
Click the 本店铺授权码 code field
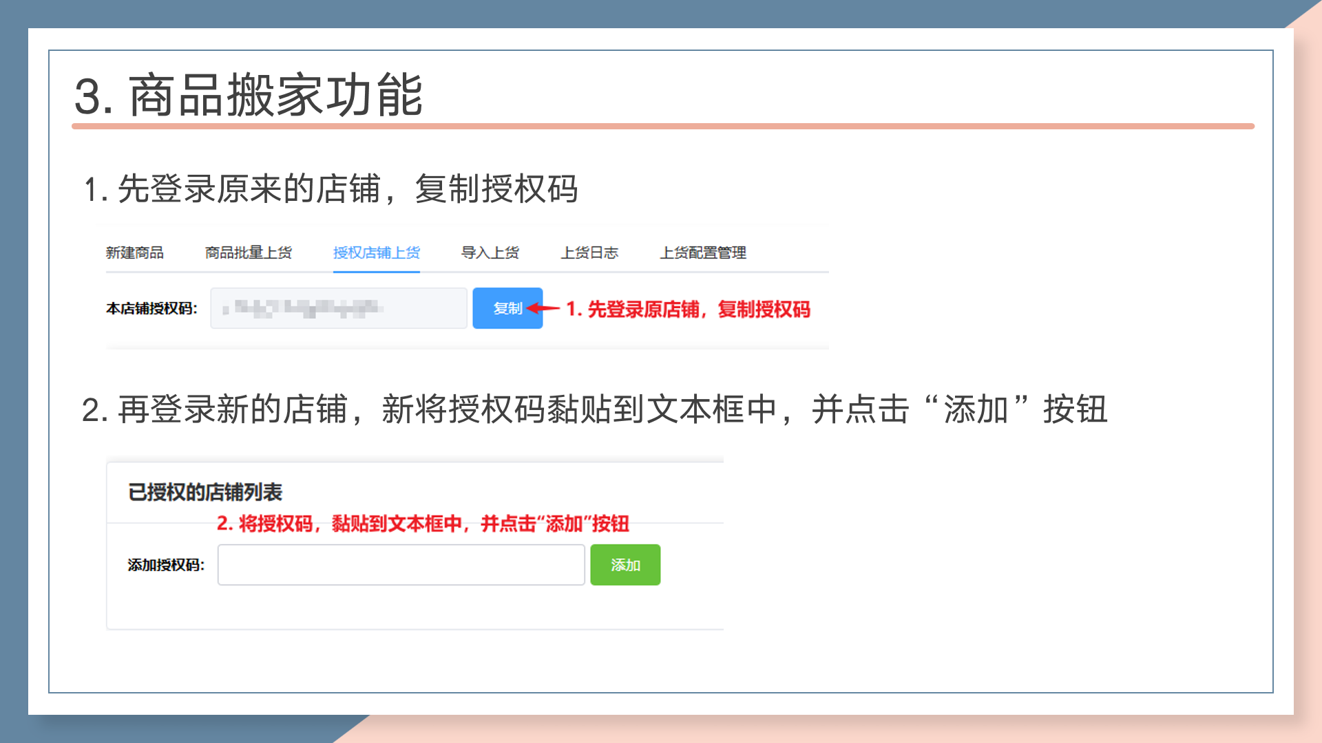click(338, 308)
